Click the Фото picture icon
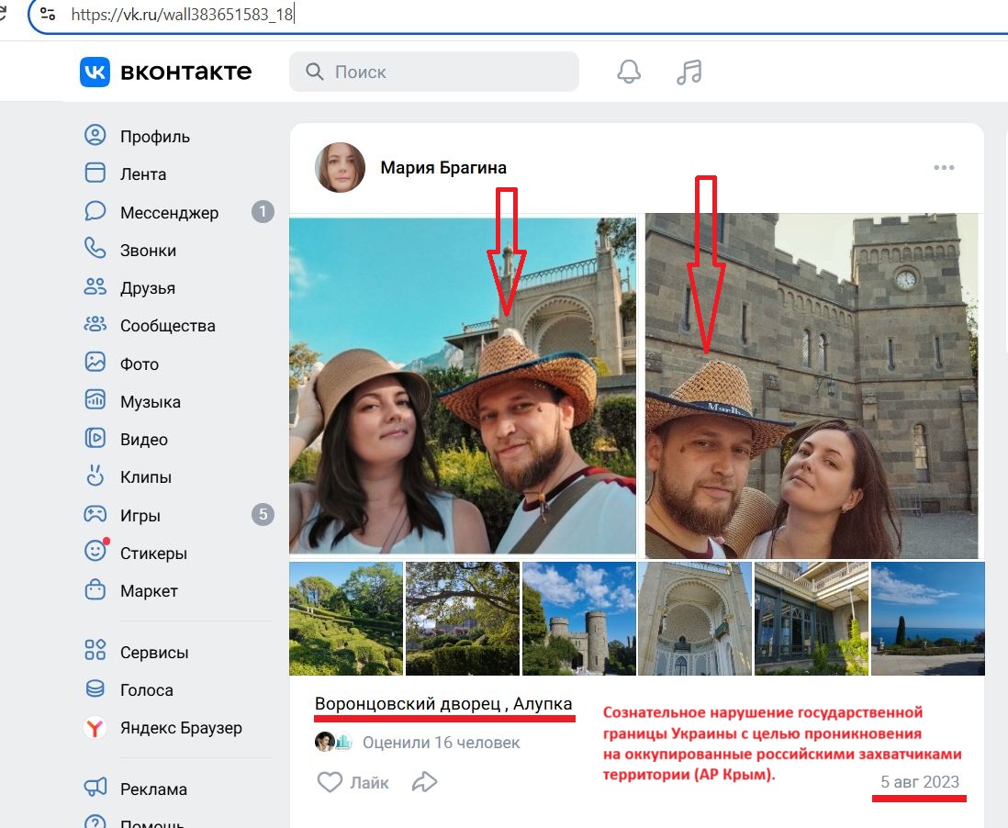Viewport: 1008px width, 828px height. 95,362
